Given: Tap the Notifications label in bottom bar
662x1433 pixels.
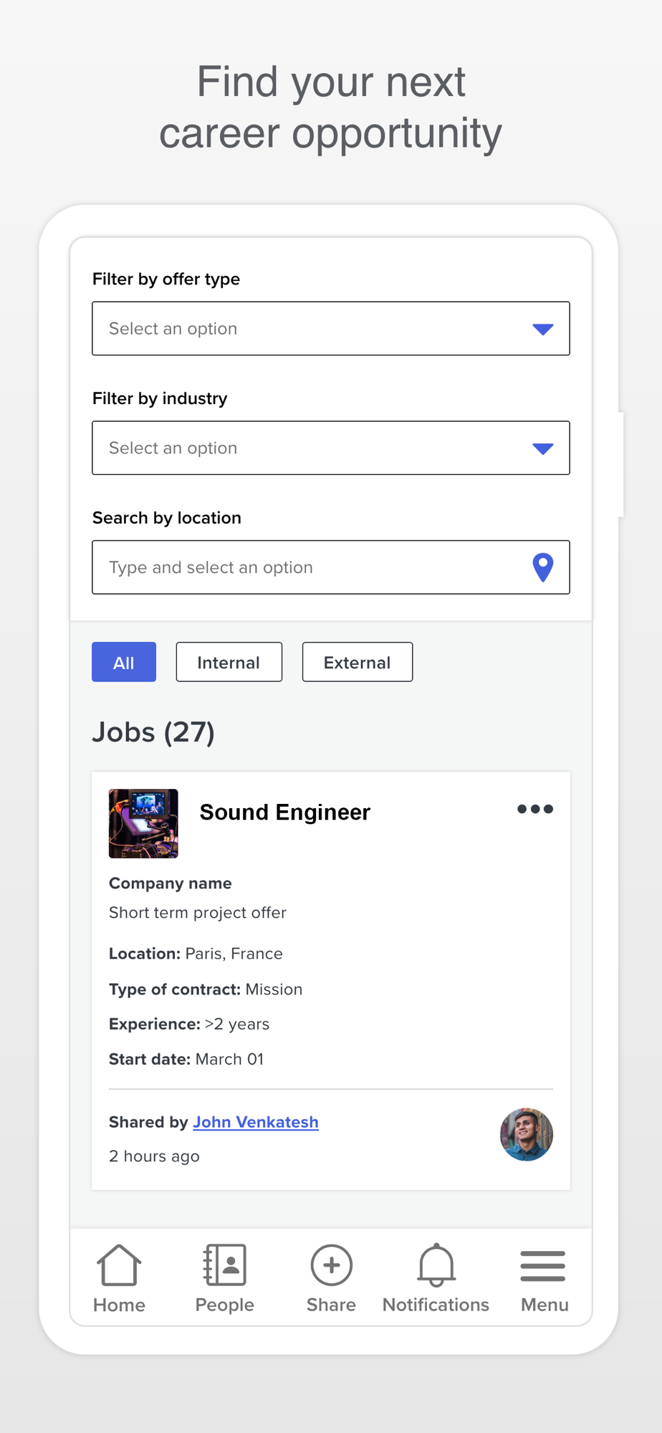Looking at the screenshot, I should coord(436,1305).
